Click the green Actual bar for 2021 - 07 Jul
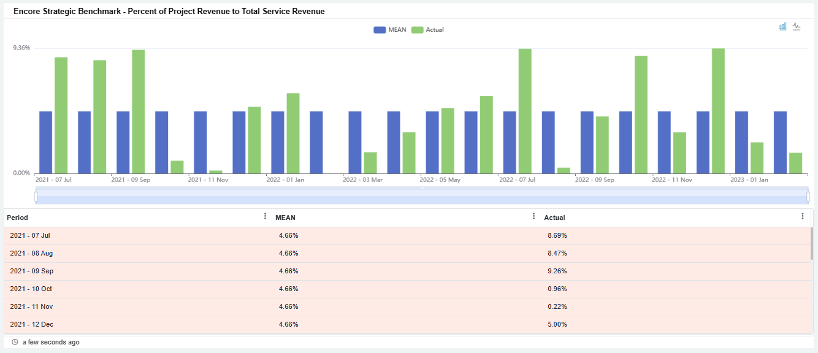Viewport: 818px width, 353px height. [x=61, y=115]
